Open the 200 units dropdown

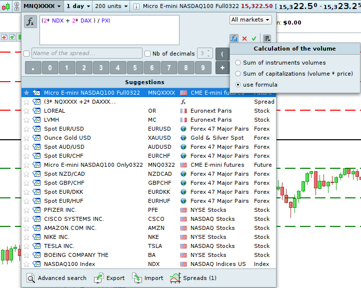111,6
